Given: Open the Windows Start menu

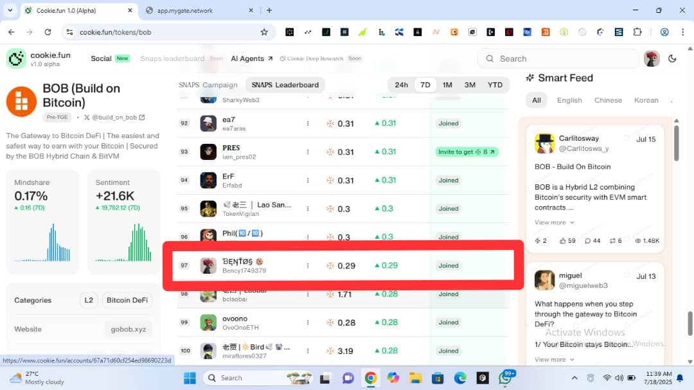Looking at the screenshot, I should tap(190, 378).
